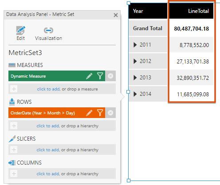Click 'click to add' link under Rows
Image resolution: width=220 pixels, height=185 pixels.
click(x=48, y=126)
